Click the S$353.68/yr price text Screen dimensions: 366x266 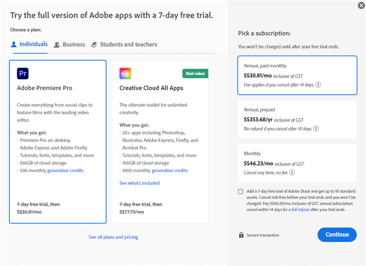258,120
